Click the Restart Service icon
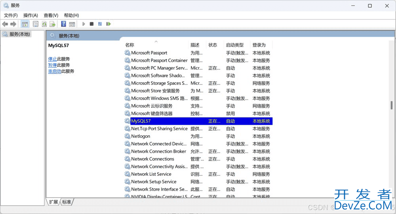396x214 pixels. click(109, 24)
